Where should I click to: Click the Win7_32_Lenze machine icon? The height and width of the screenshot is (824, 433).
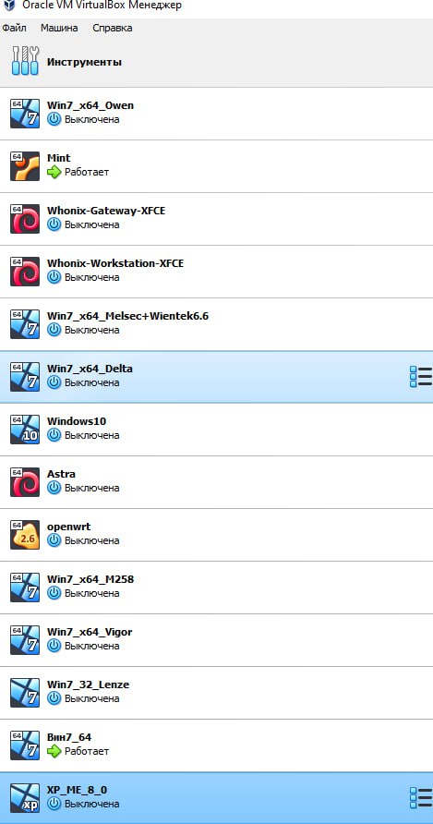(25, 693)
